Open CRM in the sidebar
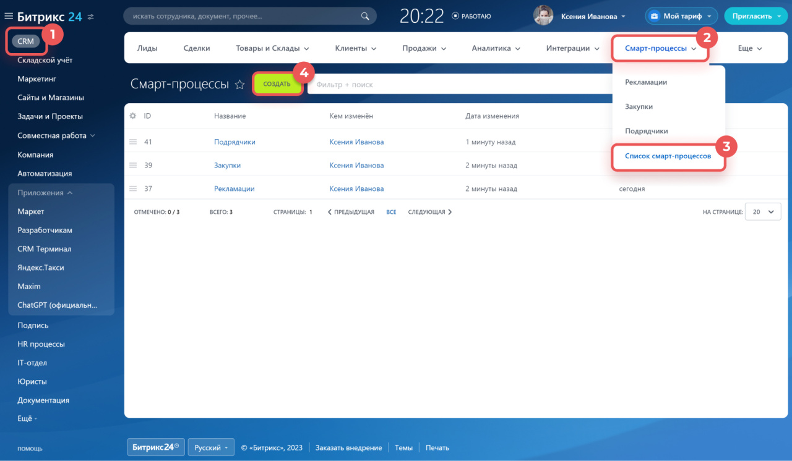The width and height of the screenshot is (792, 461). point(25,41)
